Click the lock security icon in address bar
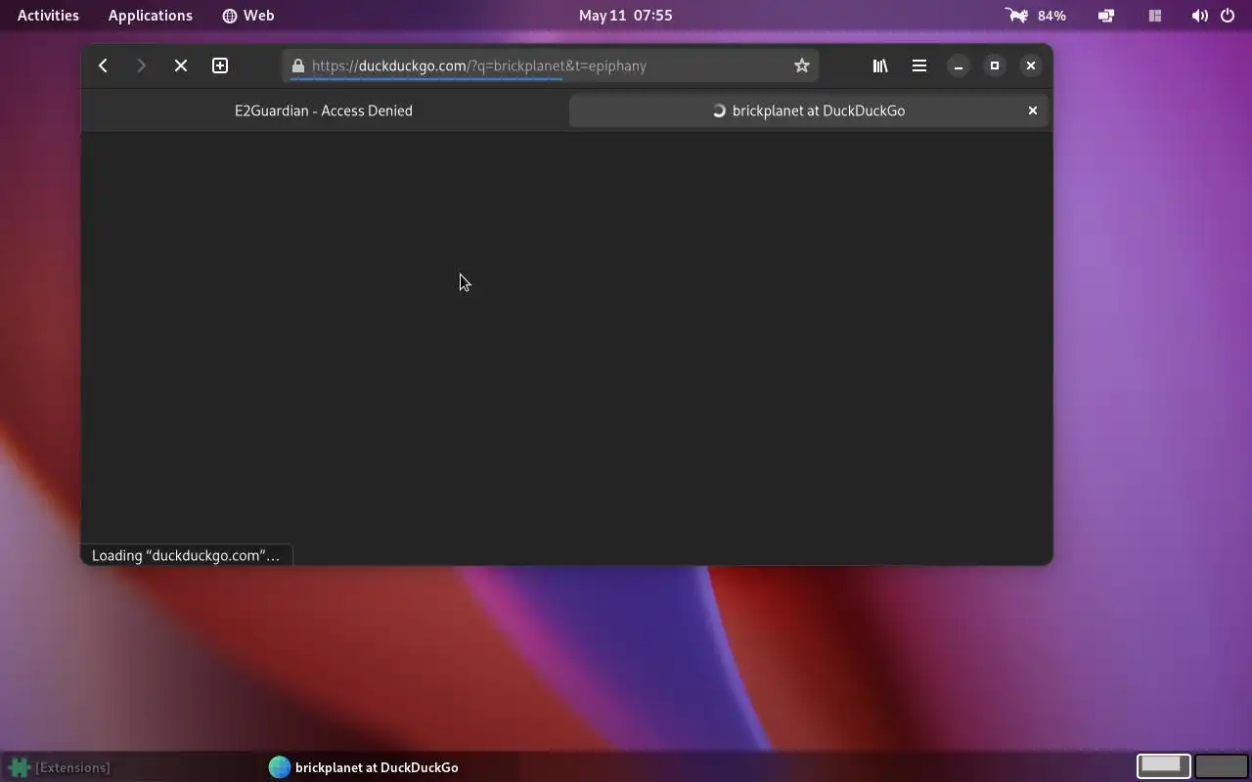 pyautogui.click(x=298, y=65)
